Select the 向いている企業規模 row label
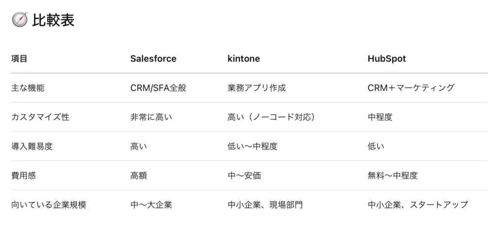497x228 pixels. pyautogui.click(x=49, y=205)
